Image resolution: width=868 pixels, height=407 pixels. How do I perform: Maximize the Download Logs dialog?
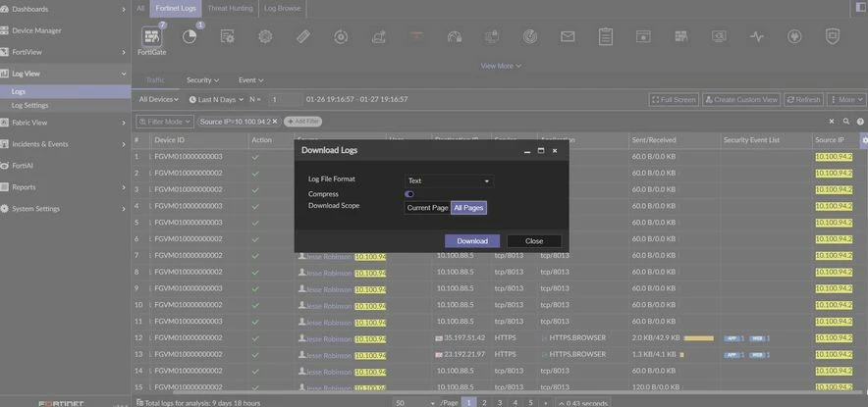pyautogui.click(x=541, y=150)
